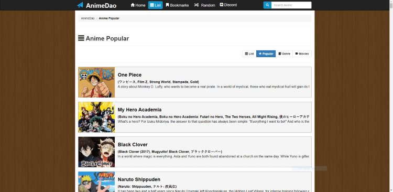Open the Genre tab button

[284, 54]
